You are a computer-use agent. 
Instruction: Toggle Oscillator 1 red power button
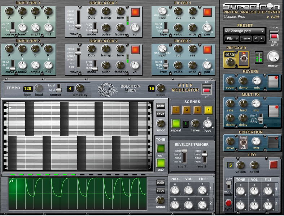pos(135,12)
